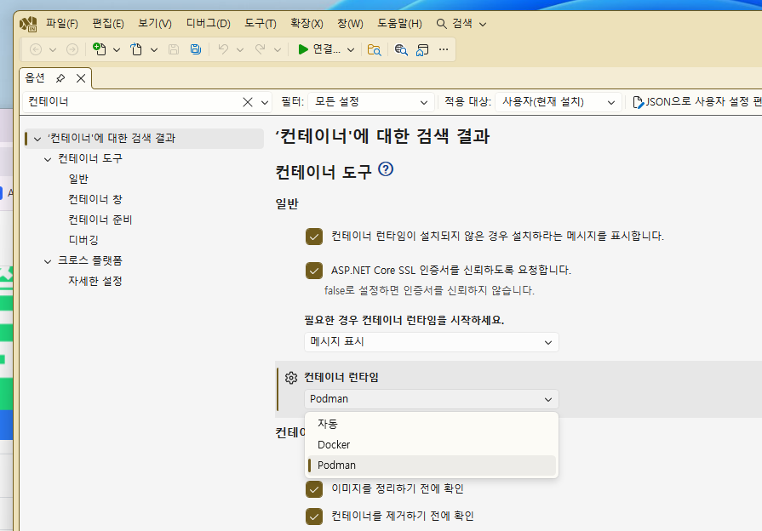The image size is (762, 531).
Task: Select 컨테이너 창 in the settings tree
Action: pos(95,200)
